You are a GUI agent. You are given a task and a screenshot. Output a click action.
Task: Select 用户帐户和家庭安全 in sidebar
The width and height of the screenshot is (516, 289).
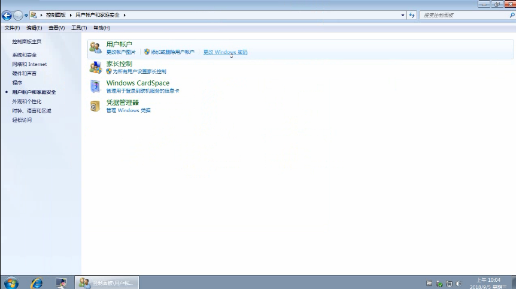tap(34, 92)
